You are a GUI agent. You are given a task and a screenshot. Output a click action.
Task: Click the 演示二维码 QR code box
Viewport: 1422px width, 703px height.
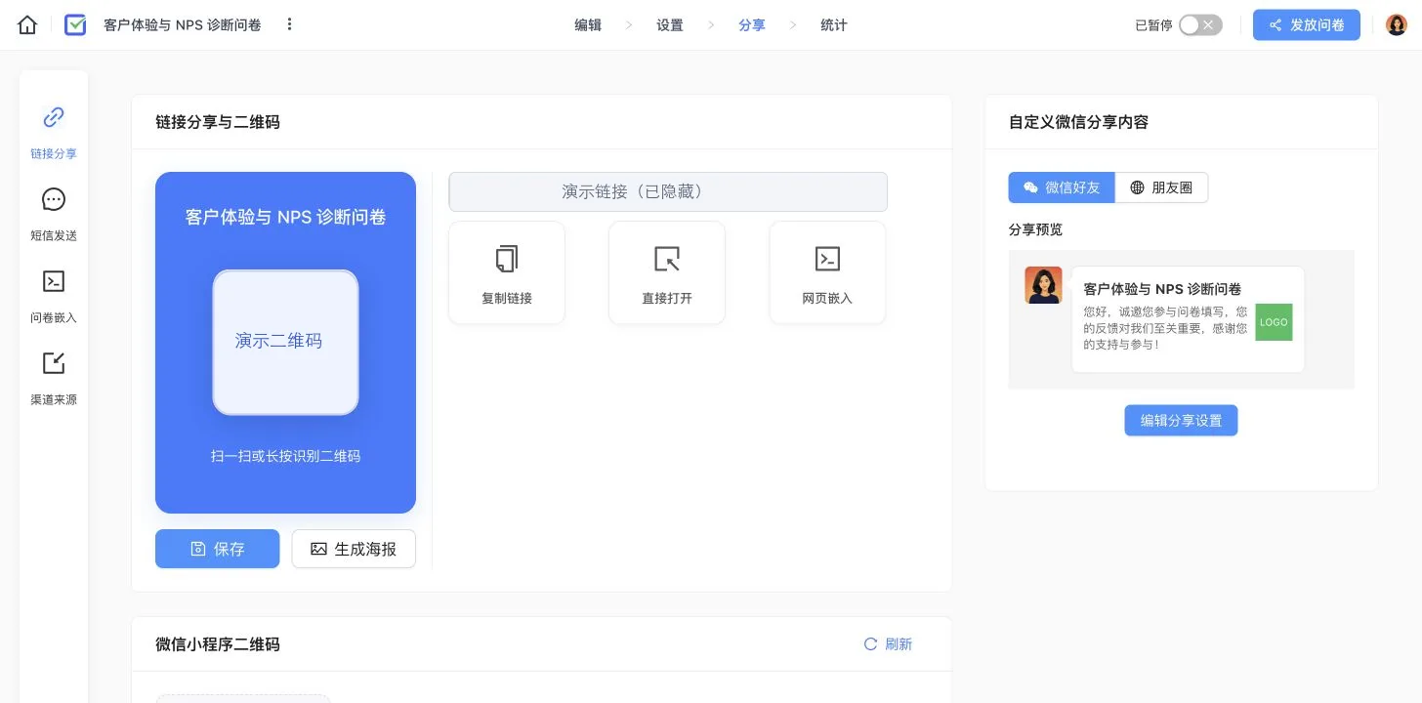click(x=285, y=342)
